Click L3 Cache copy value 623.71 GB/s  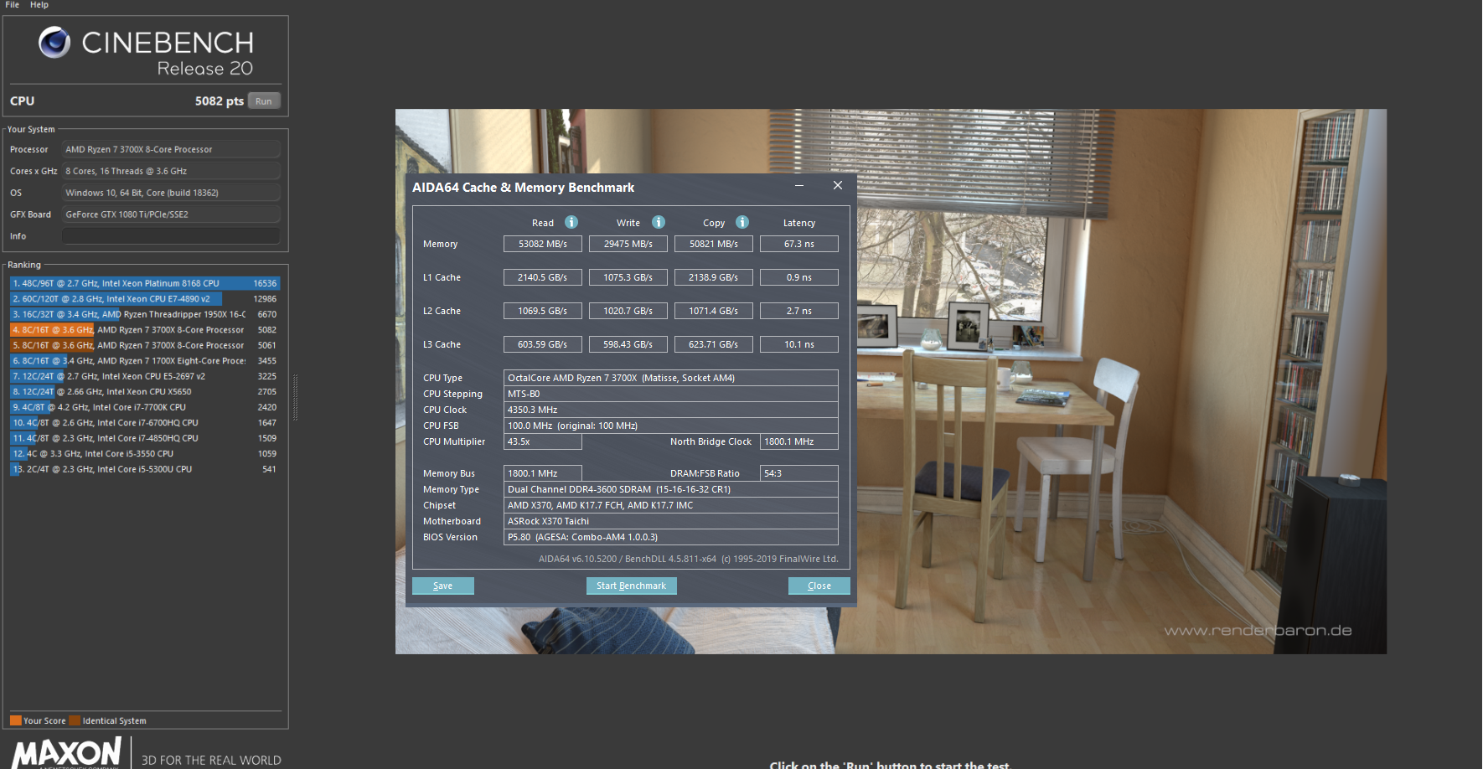pyautogui.click(x=714, y=344)
